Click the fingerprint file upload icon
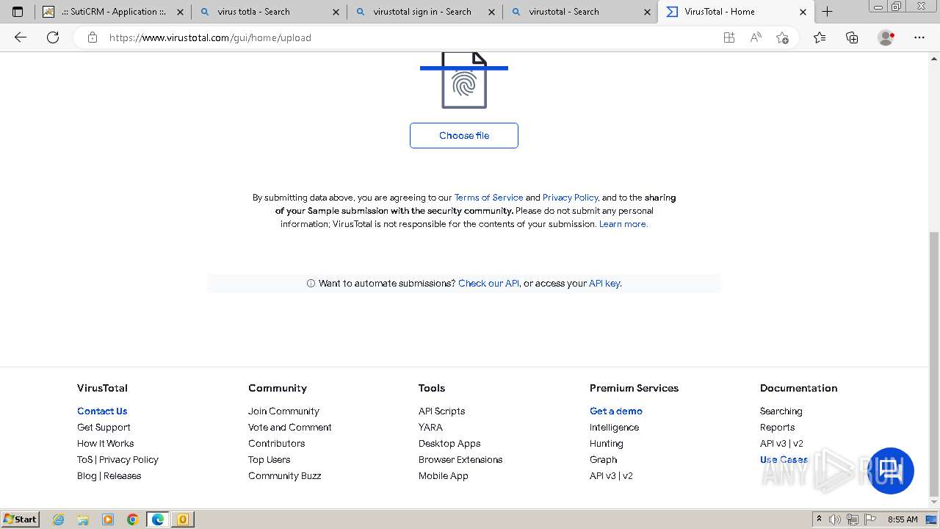Screen dimensions: 940x529 (x=464, y=80)
